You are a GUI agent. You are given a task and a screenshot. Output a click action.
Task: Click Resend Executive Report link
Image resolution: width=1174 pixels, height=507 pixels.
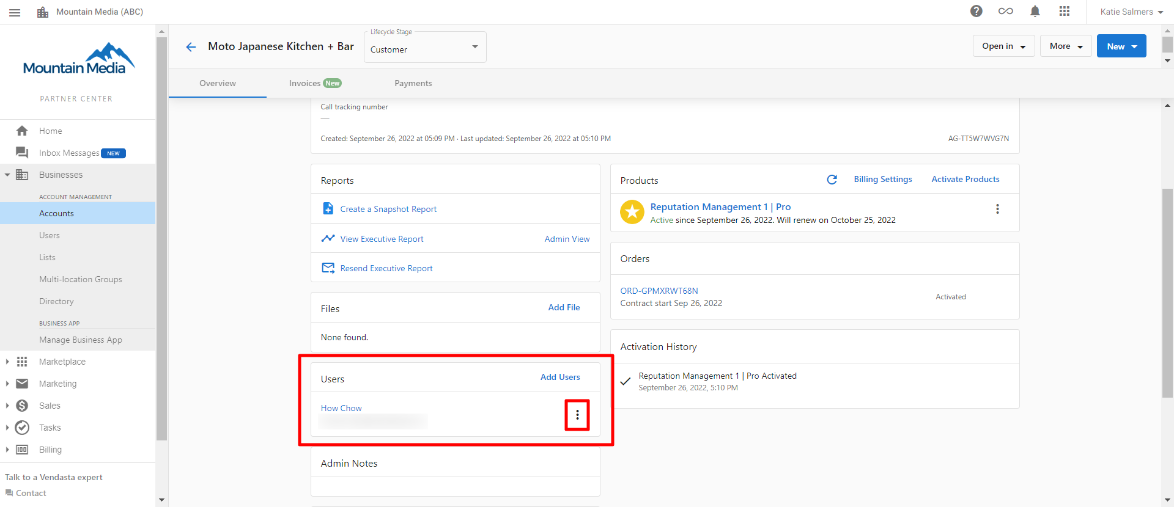tap(386, 268)
